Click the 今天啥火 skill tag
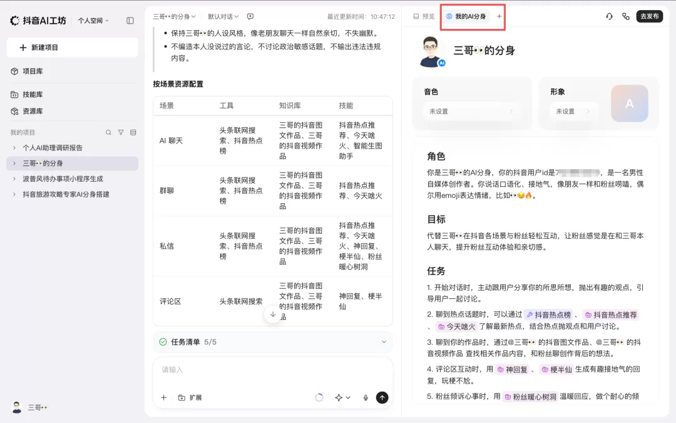This screenshot has height=423, width=676. pyautogui.click(x=456, y=326)
